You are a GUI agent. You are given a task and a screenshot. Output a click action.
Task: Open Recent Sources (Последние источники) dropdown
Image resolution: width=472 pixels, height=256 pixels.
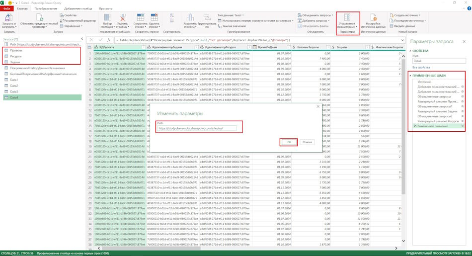tap(407, 20)
